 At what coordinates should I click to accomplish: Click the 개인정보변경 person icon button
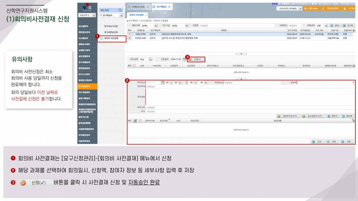(323, 8)
